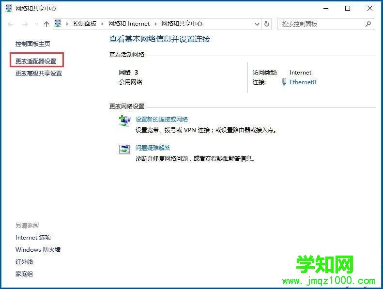Image resolution: width=383 pixels, height=289 pixels.
Task: Click the Ethernet0 plug icon
Action: pos(284,82)
